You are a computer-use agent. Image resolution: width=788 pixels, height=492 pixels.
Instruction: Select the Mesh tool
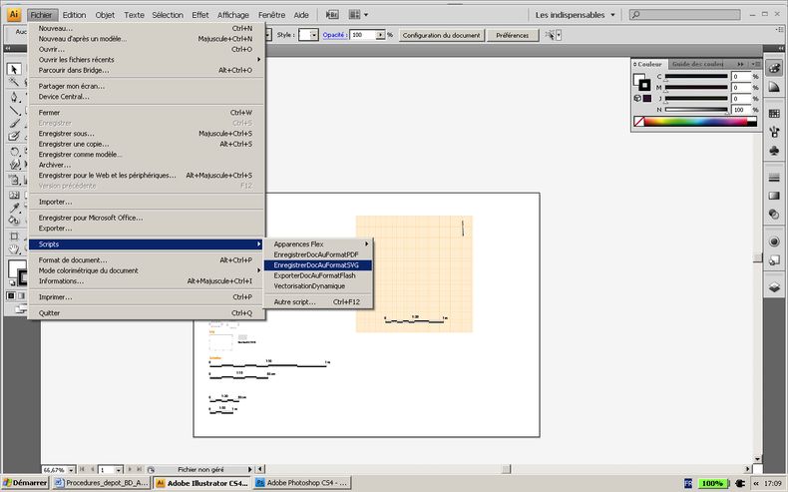coord(14,195)
